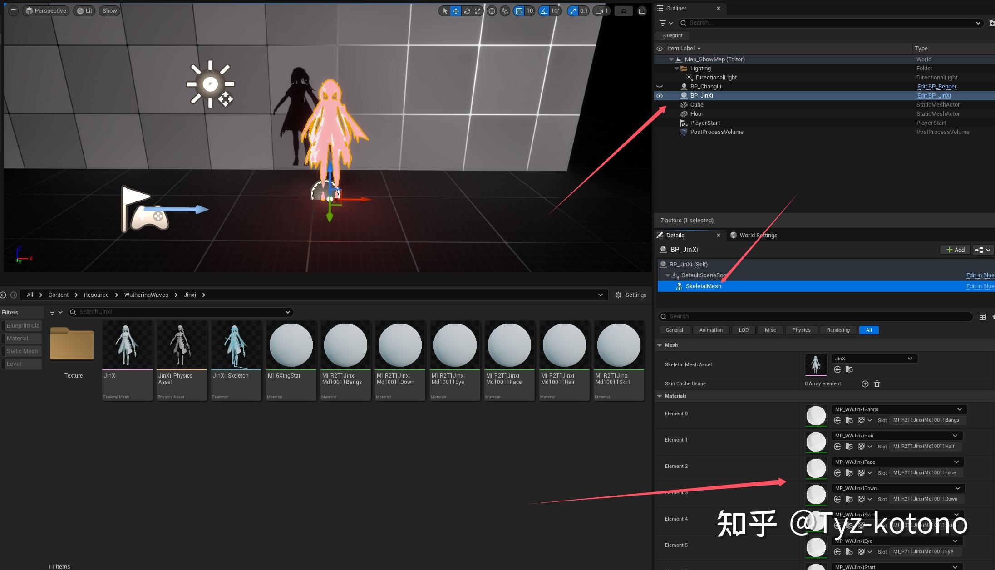Select the Scale tool in viewport toolbar
Screen dimensions: 995x570
click(x=478, y=10)
